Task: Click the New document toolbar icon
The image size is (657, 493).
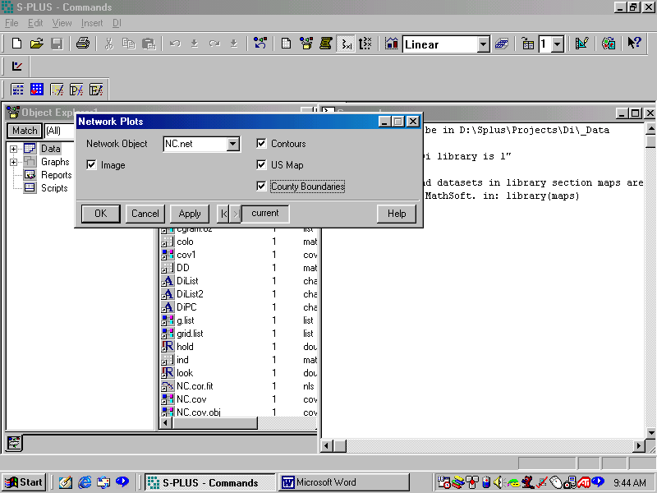Action: (x=16, y=44)
